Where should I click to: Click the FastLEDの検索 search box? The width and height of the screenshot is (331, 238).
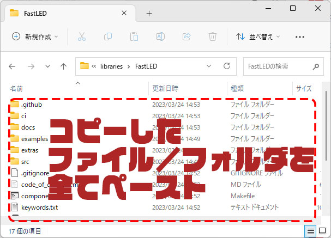(x=284, y=66)
